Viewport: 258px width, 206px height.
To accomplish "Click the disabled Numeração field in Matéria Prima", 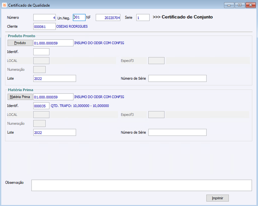I will tap(39, 124).
